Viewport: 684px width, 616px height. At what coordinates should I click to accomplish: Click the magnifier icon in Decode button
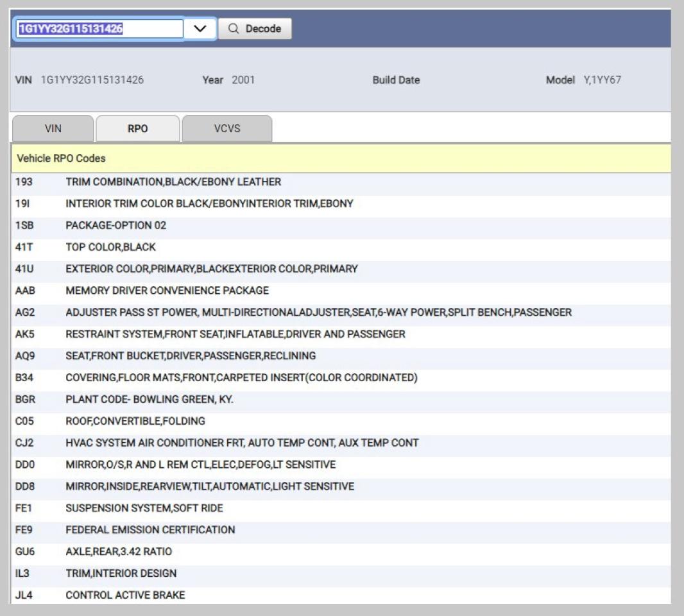234,29
